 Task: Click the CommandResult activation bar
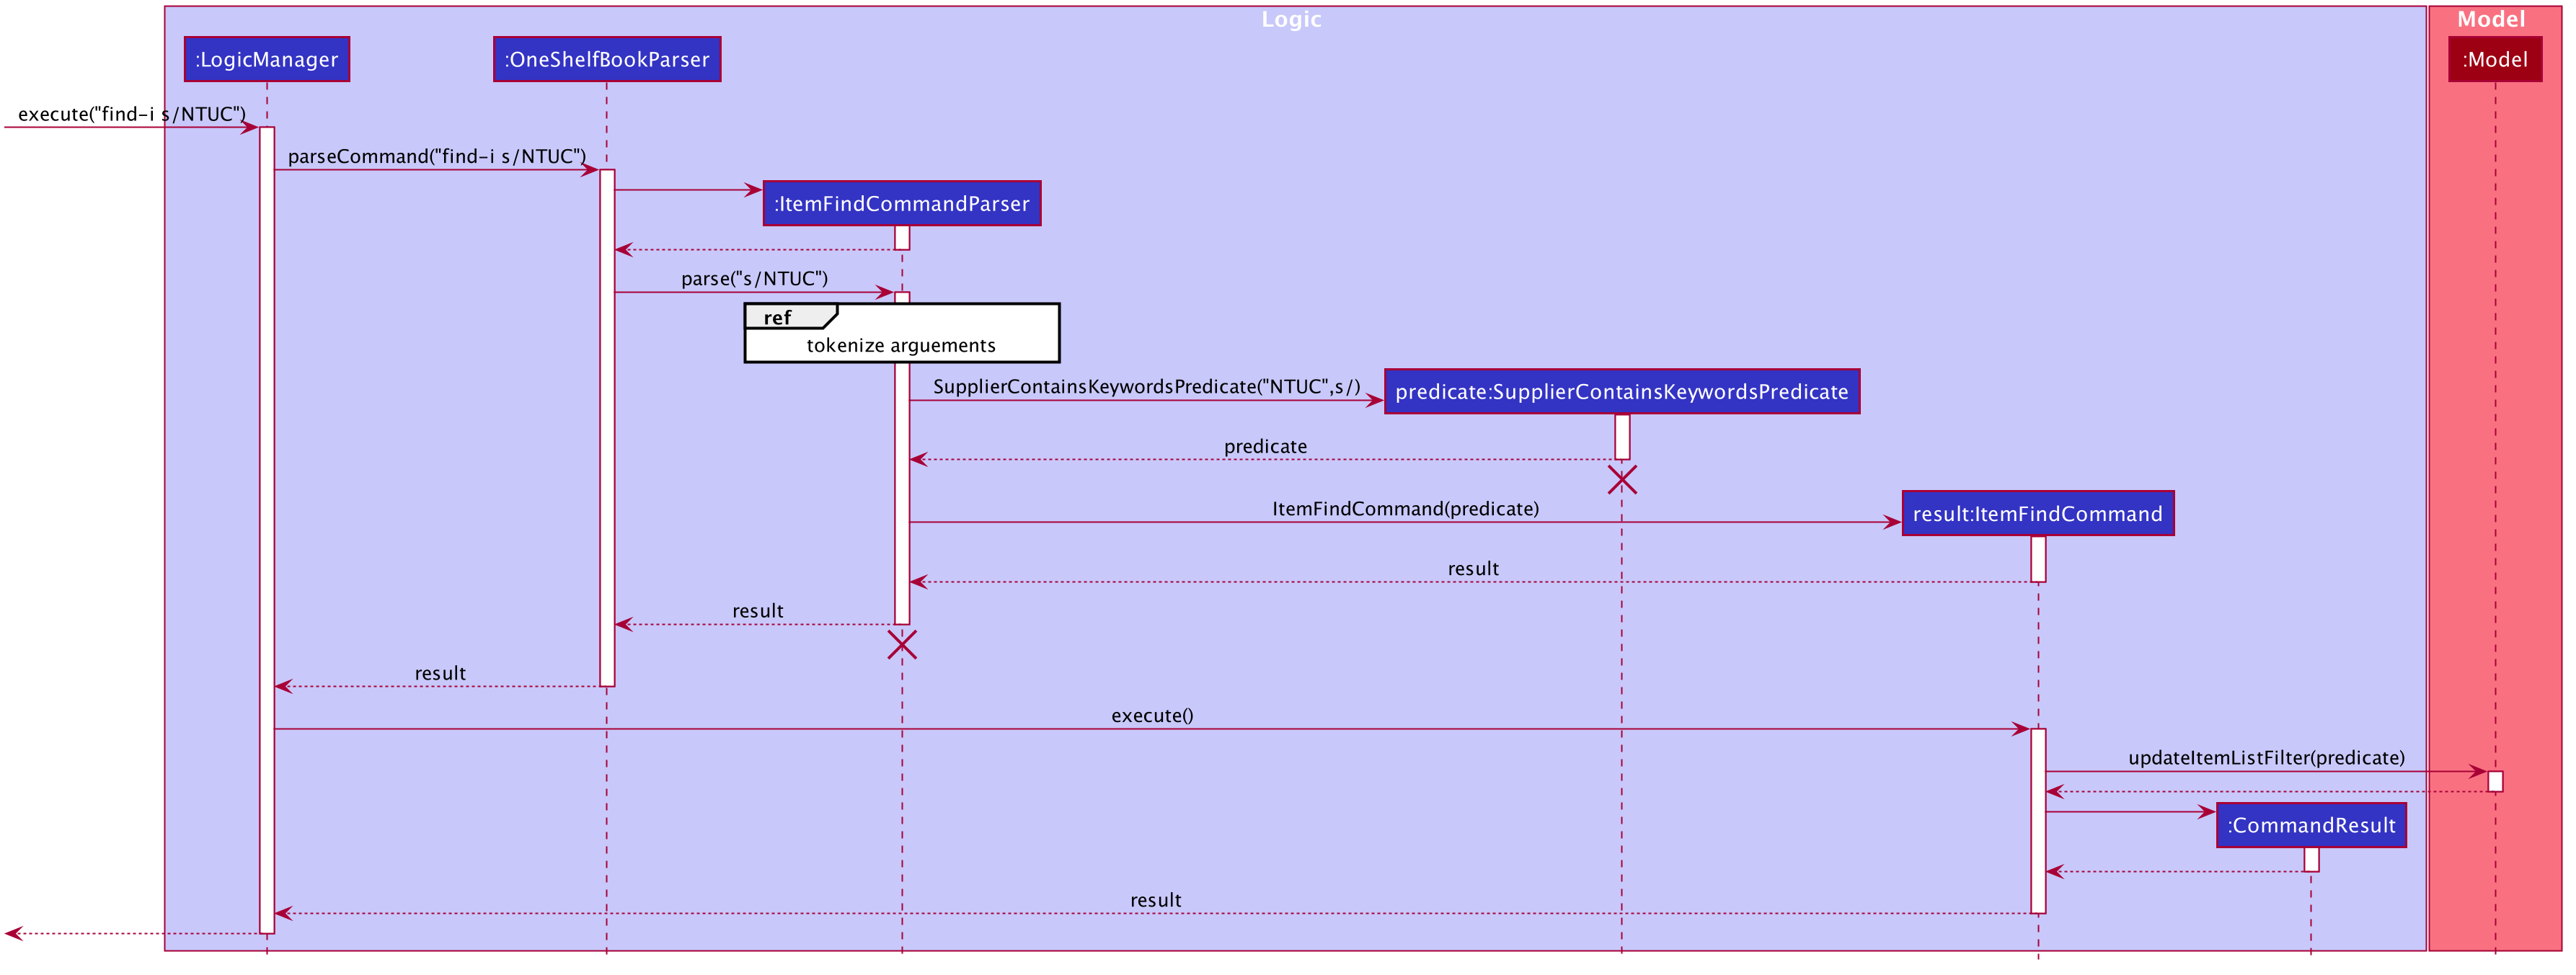click(x=2311, y=859)
